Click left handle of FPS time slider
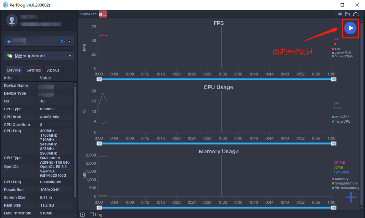Image resolution: width=365 pixels, height=218 pixels. coord(99,79)
